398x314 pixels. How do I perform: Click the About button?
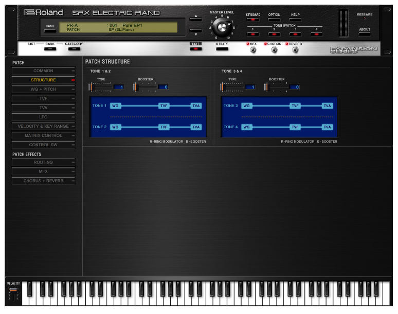(365, 34)
